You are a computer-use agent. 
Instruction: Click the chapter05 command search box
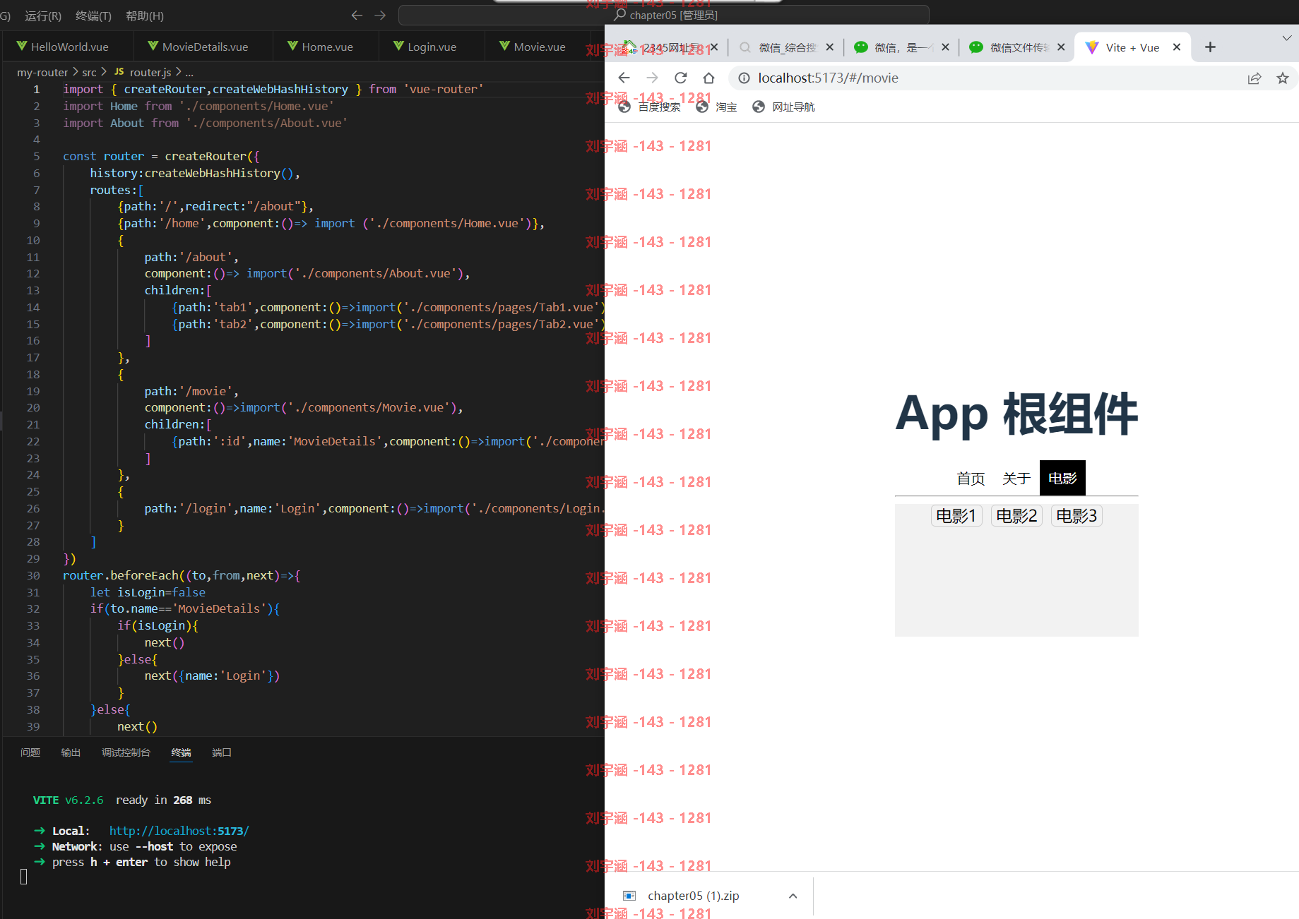[664, 15]
